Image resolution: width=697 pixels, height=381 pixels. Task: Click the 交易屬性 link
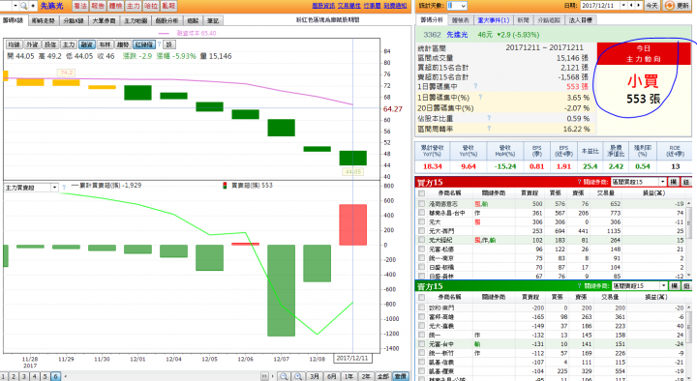[x=348, y=6]
